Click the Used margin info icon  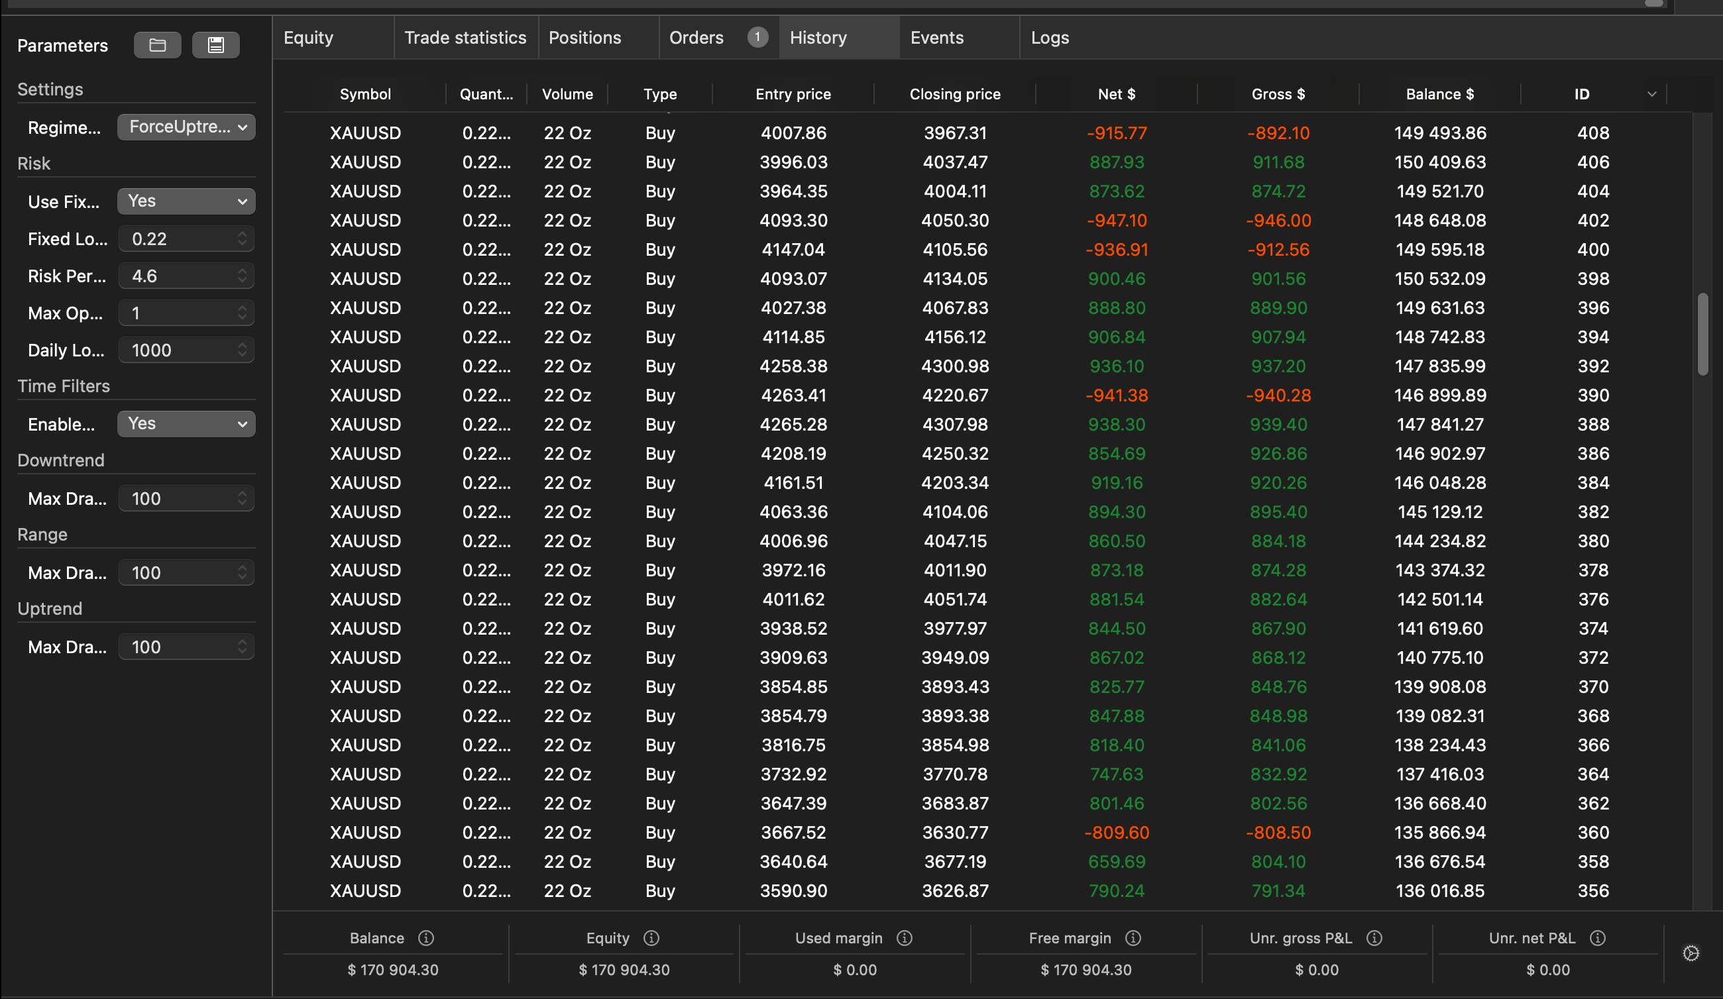[904, 937]
